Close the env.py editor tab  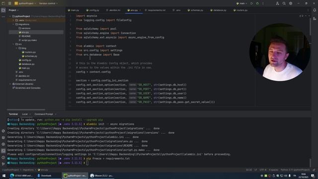(x=140, y=10)
